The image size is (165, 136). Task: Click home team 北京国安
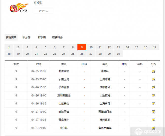coord(64,71)
